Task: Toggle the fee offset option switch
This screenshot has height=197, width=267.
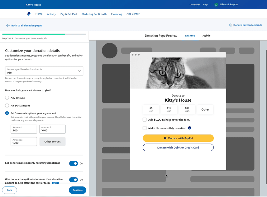Action: tap(74, 180)
